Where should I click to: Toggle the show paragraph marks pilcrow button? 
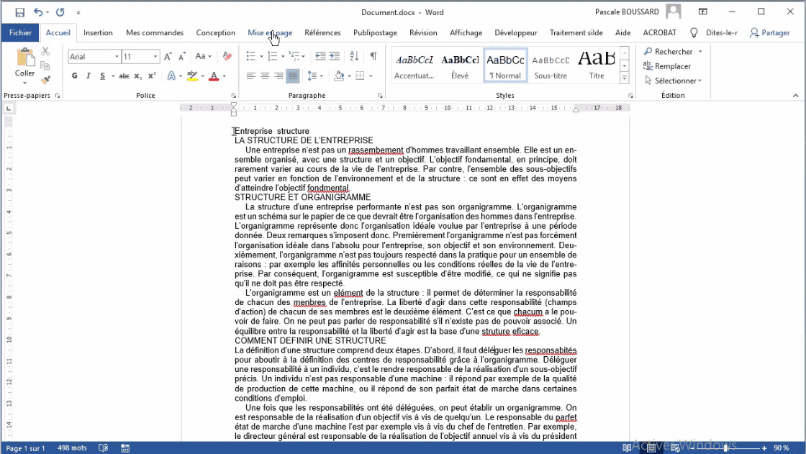click(x=373, y=56)
